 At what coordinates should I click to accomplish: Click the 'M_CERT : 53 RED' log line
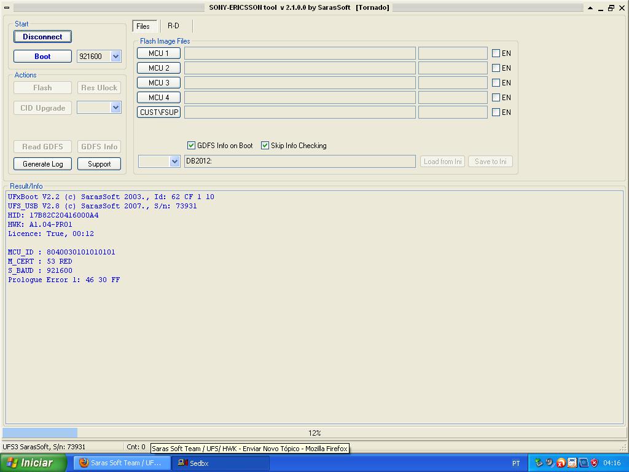point(40,261)
